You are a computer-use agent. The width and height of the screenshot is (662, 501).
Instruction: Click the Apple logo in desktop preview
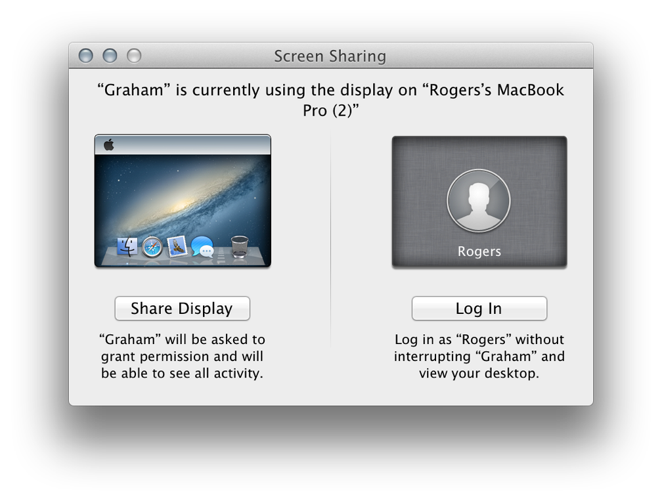[x=109, y=144]
